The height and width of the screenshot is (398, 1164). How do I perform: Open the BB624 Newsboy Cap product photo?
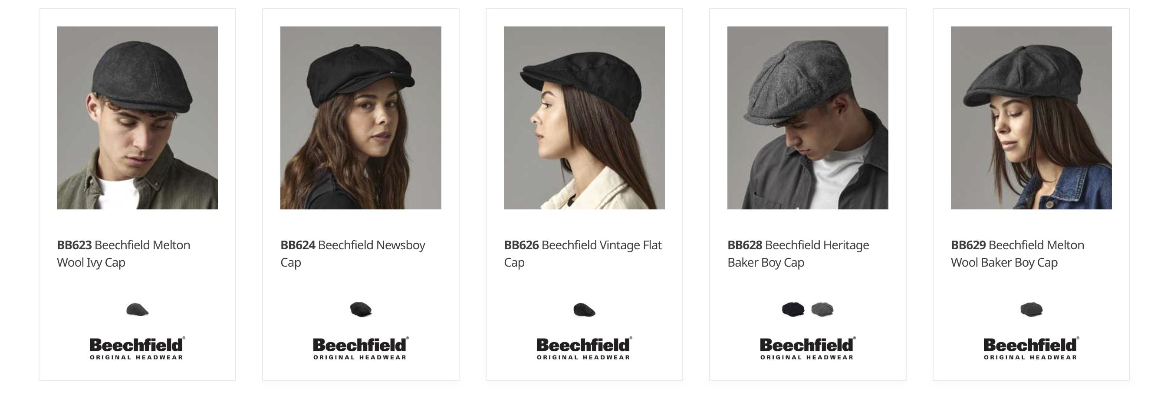361,118
